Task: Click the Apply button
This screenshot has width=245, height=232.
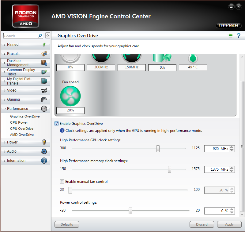Action: [x=229, y=224]
